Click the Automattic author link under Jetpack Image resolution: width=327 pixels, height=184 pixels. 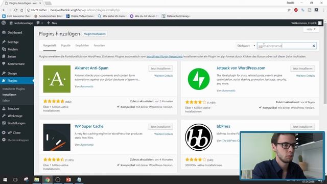pyautogui.click(x=229, y=90)
